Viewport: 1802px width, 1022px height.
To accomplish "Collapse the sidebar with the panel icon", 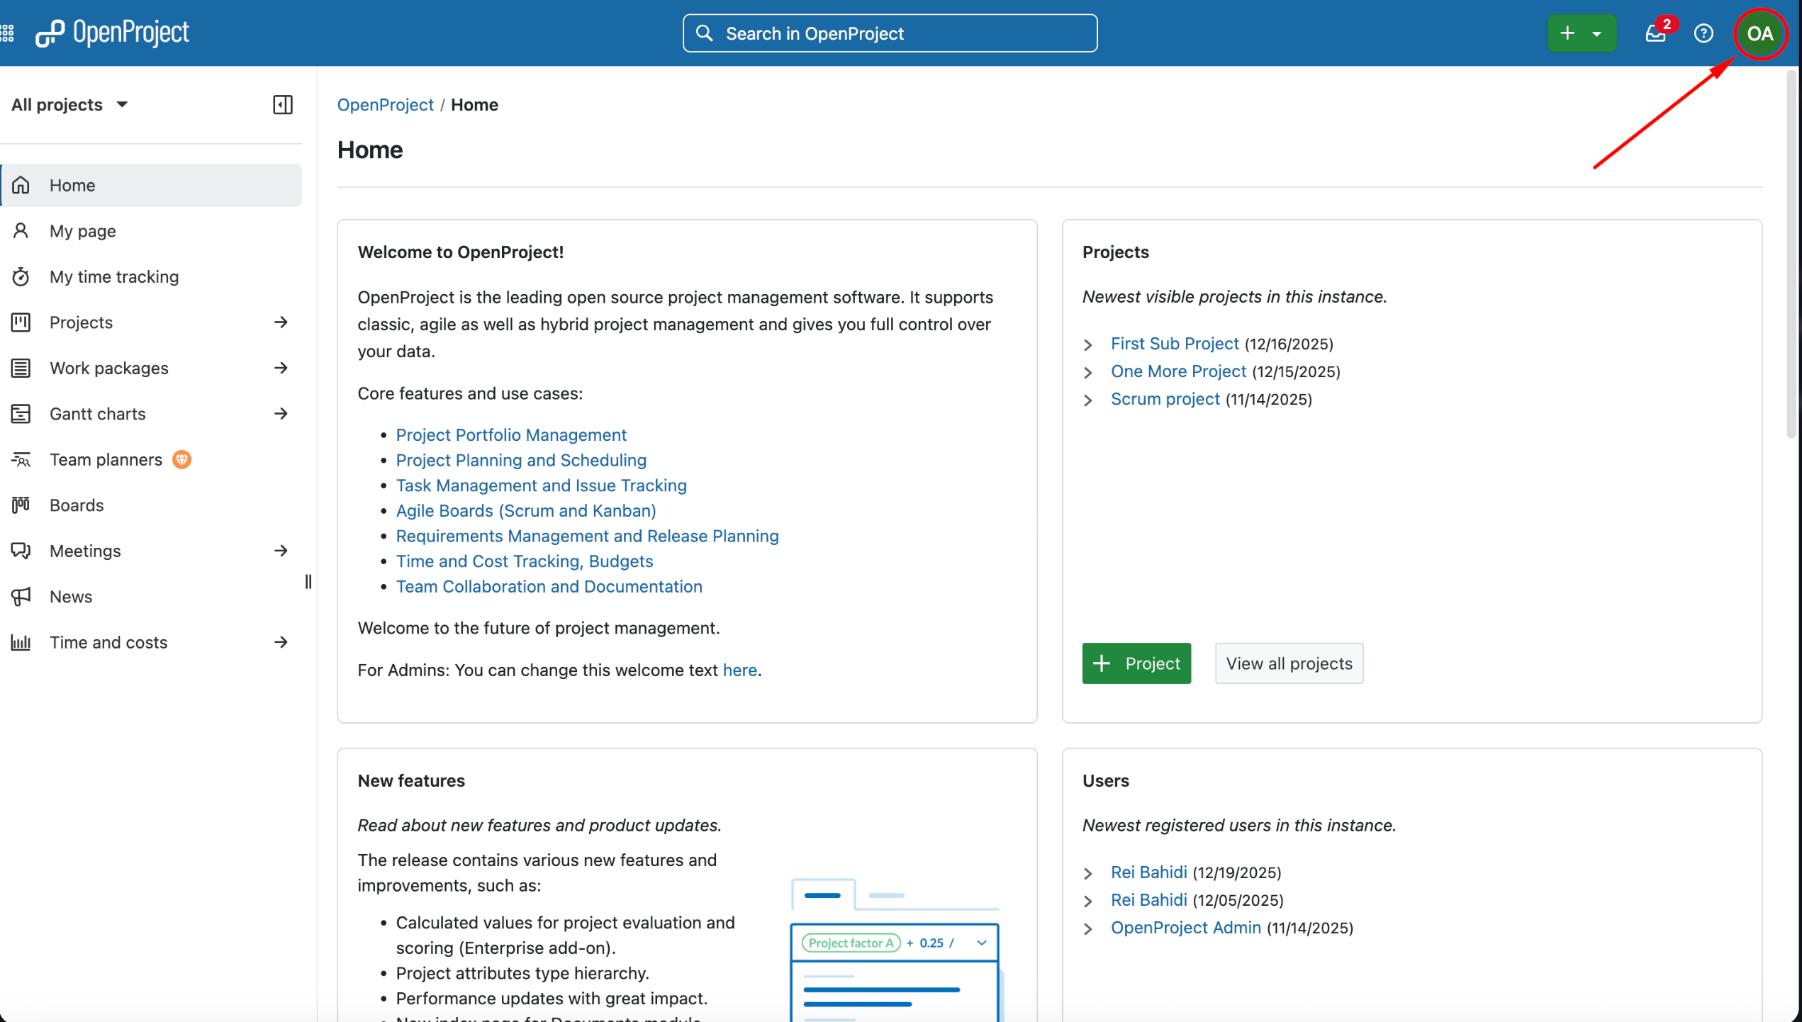I will [283, 105].
